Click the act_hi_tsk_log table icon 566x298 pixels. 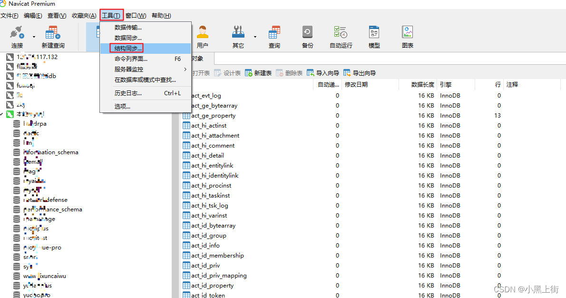(x=186, y=206)
